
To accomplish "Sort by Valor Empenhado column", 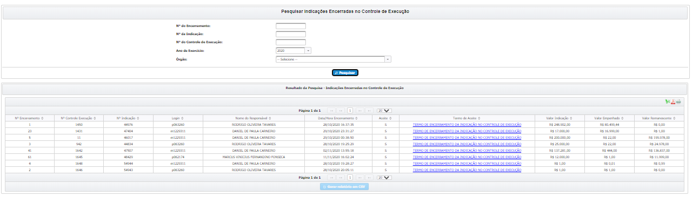I will [608, 118].
